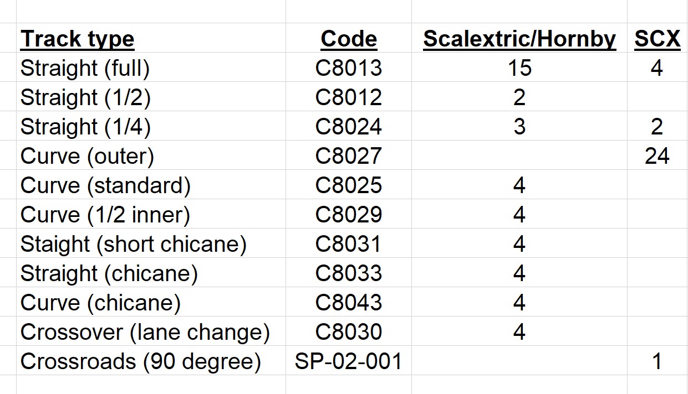This screenshot has width=688, height=394.
Task: Click the "Crossover (lane change)" cell
Action: point(145,332)
